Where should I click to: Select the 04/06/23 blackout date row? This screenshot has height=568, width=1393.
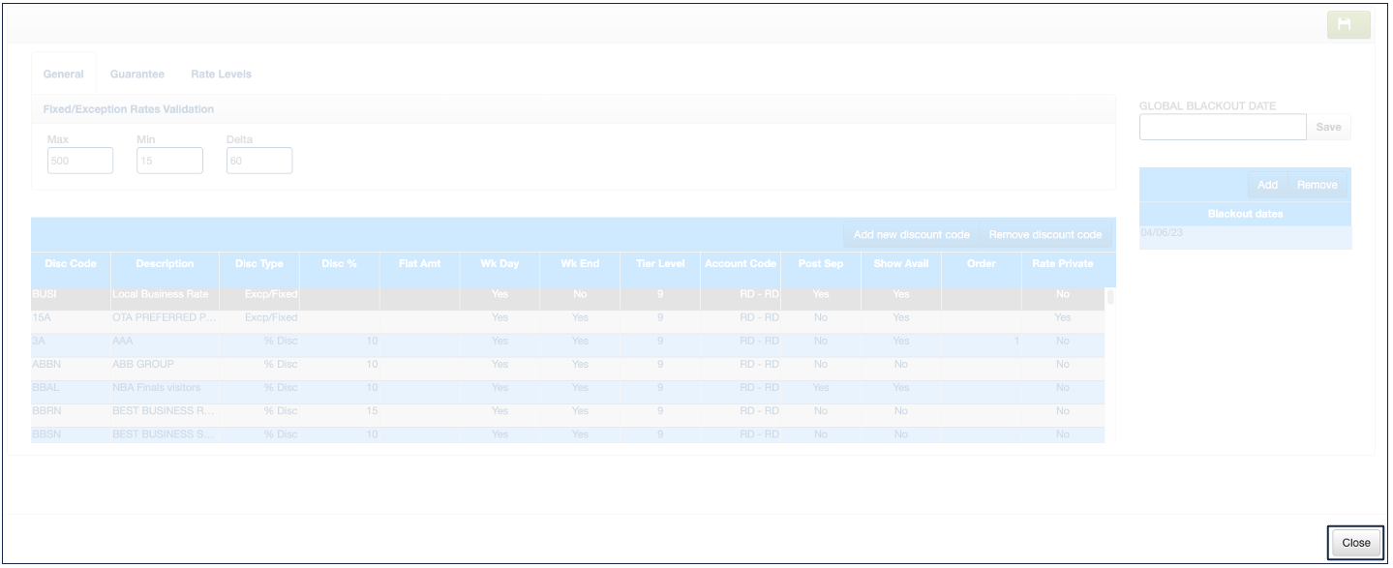1244,233
